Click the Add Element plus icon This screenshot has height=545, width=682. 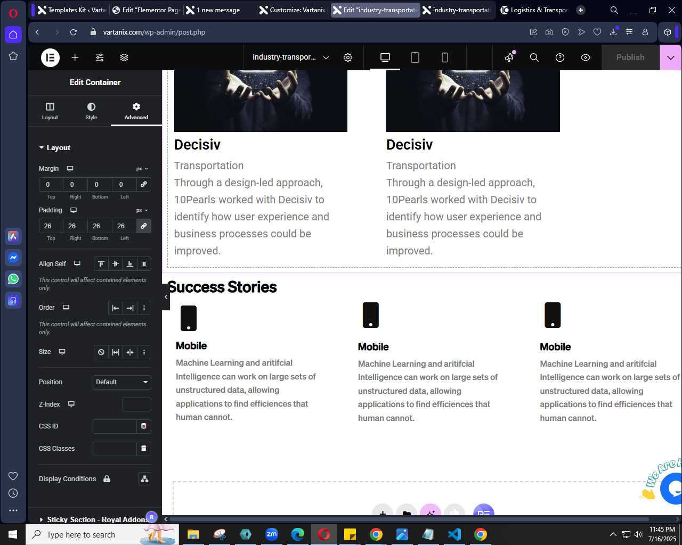pyautogui.click(x=75, y=57)
